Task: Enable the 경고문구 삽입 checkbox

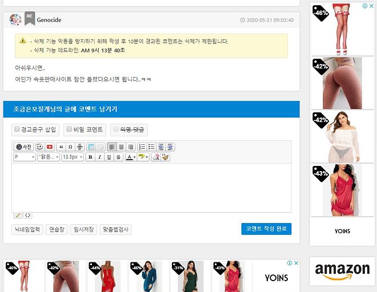Action: click(17, 129)
